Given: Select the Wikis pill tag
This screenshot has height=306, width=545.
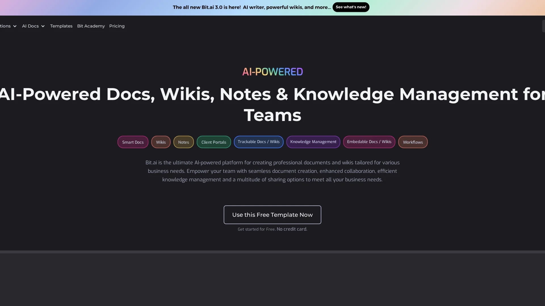Looking at the screenshot, I should point(161,142).
